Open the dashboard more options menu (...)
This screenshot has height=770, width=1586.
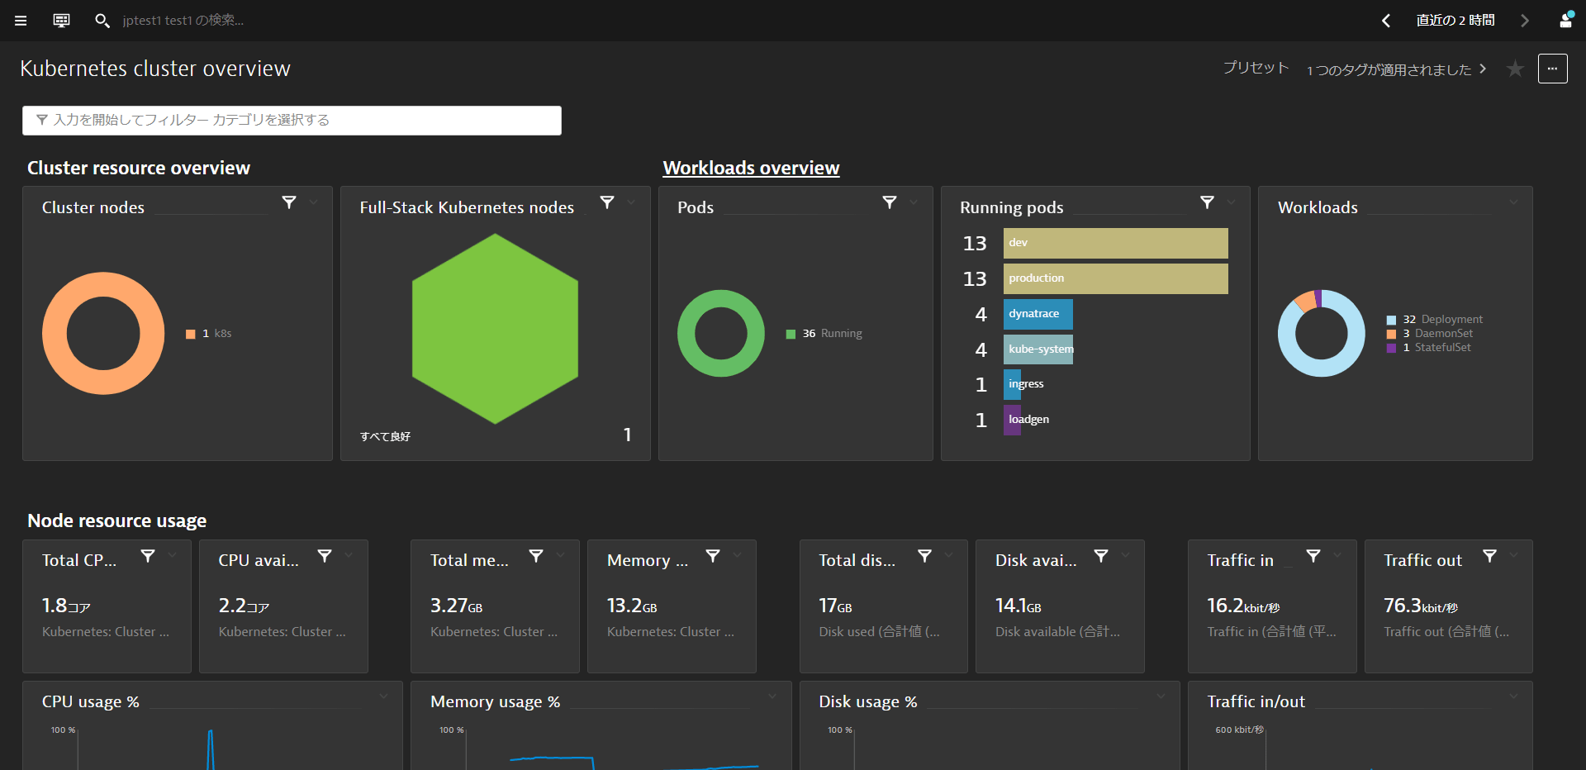pyautogui.click(x=1553, y=69)
